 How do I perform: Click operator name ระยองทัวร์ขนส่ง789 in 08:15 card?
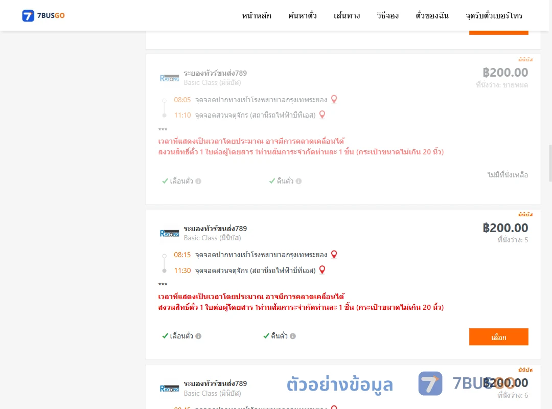point(215,229)
